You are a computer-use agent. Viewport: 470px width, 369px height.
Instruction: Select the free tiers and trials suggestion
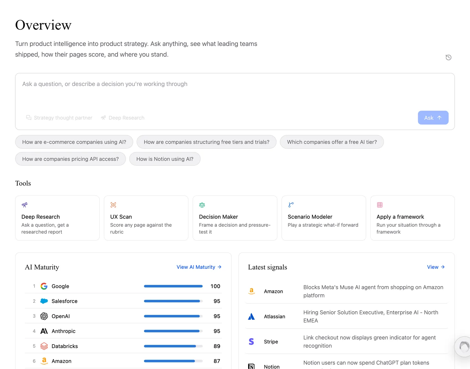(x=207, y=142)
